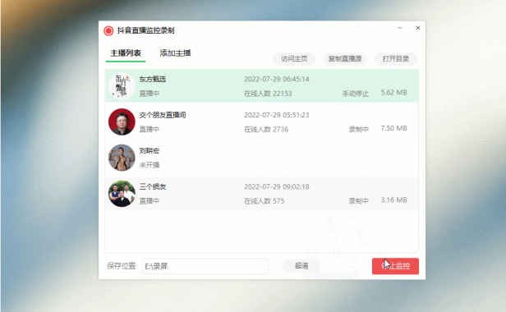
Task: Click the red record app logo icon
Action: tap(108, 30)
